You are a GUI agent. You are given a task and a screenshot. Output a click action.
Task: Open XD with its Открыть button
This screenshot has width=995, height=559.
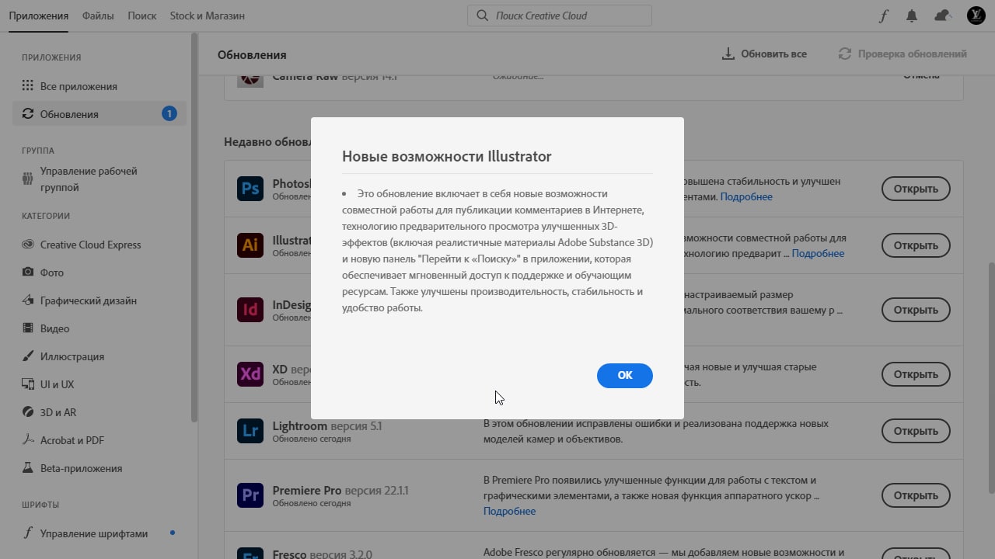pos(916,374)
